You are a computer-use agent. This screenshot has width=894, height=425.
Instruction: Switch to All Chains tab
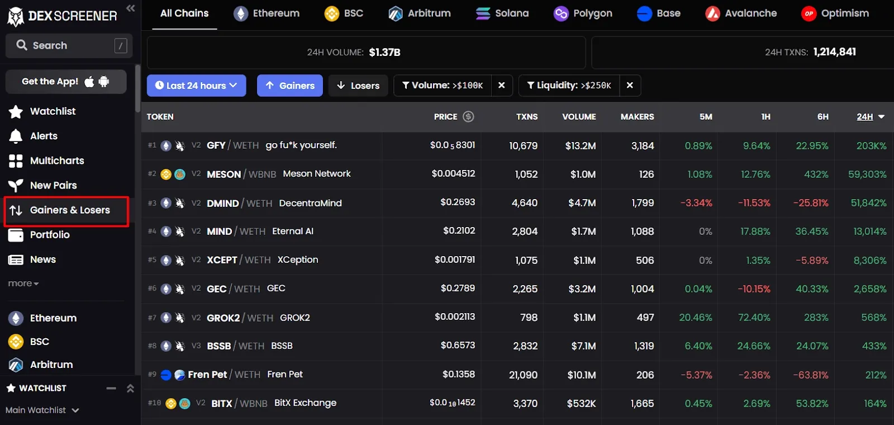coord(184,14)
